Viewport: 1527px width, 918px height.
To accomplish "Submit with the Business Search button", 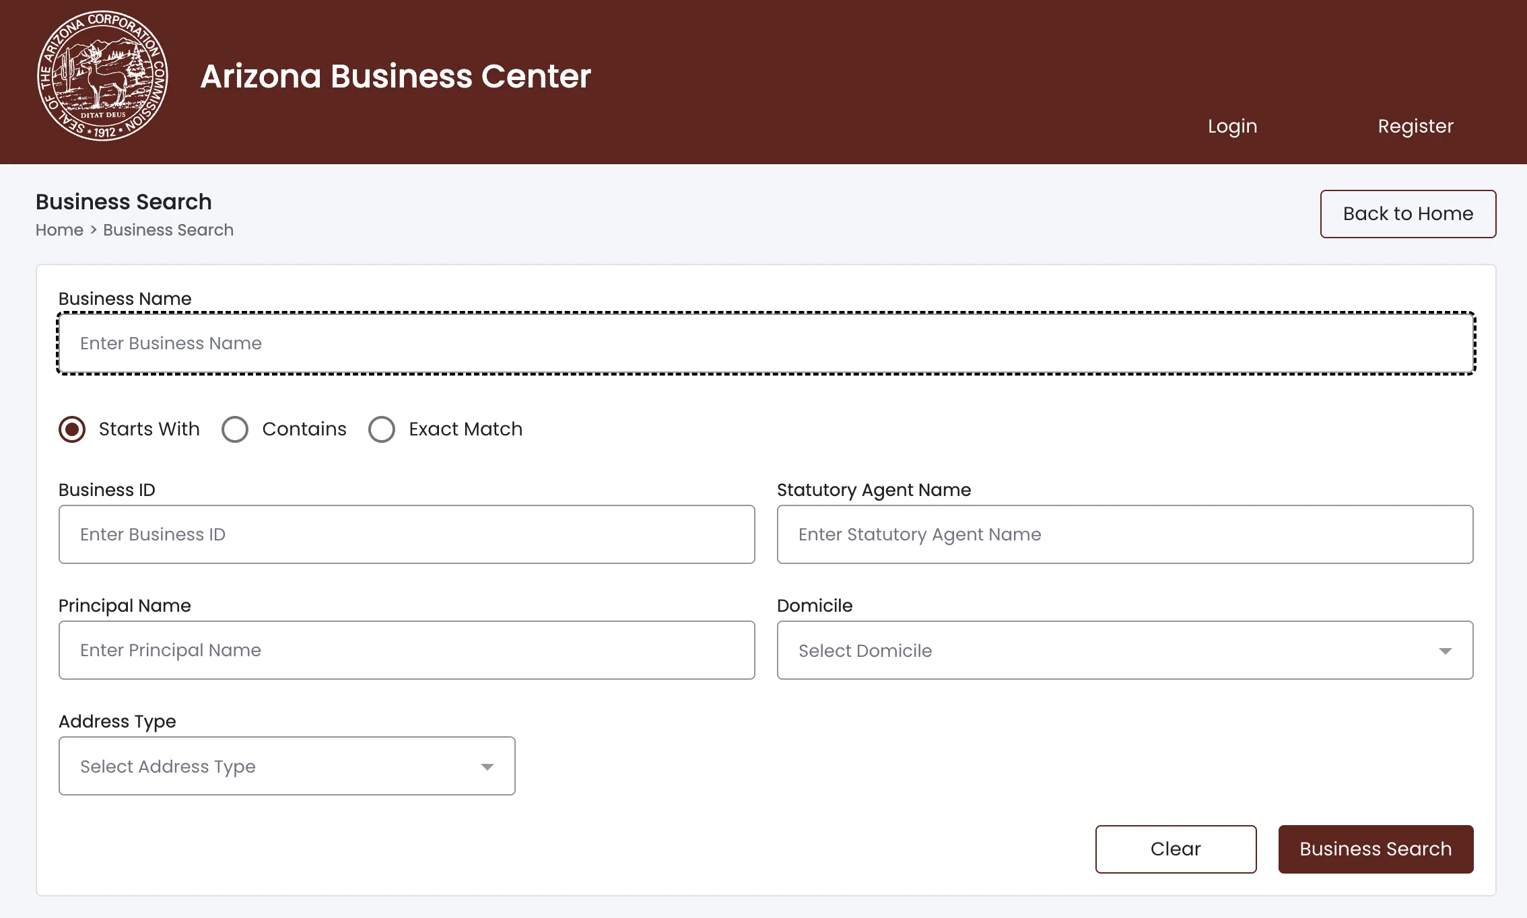I will point(1376,849).
